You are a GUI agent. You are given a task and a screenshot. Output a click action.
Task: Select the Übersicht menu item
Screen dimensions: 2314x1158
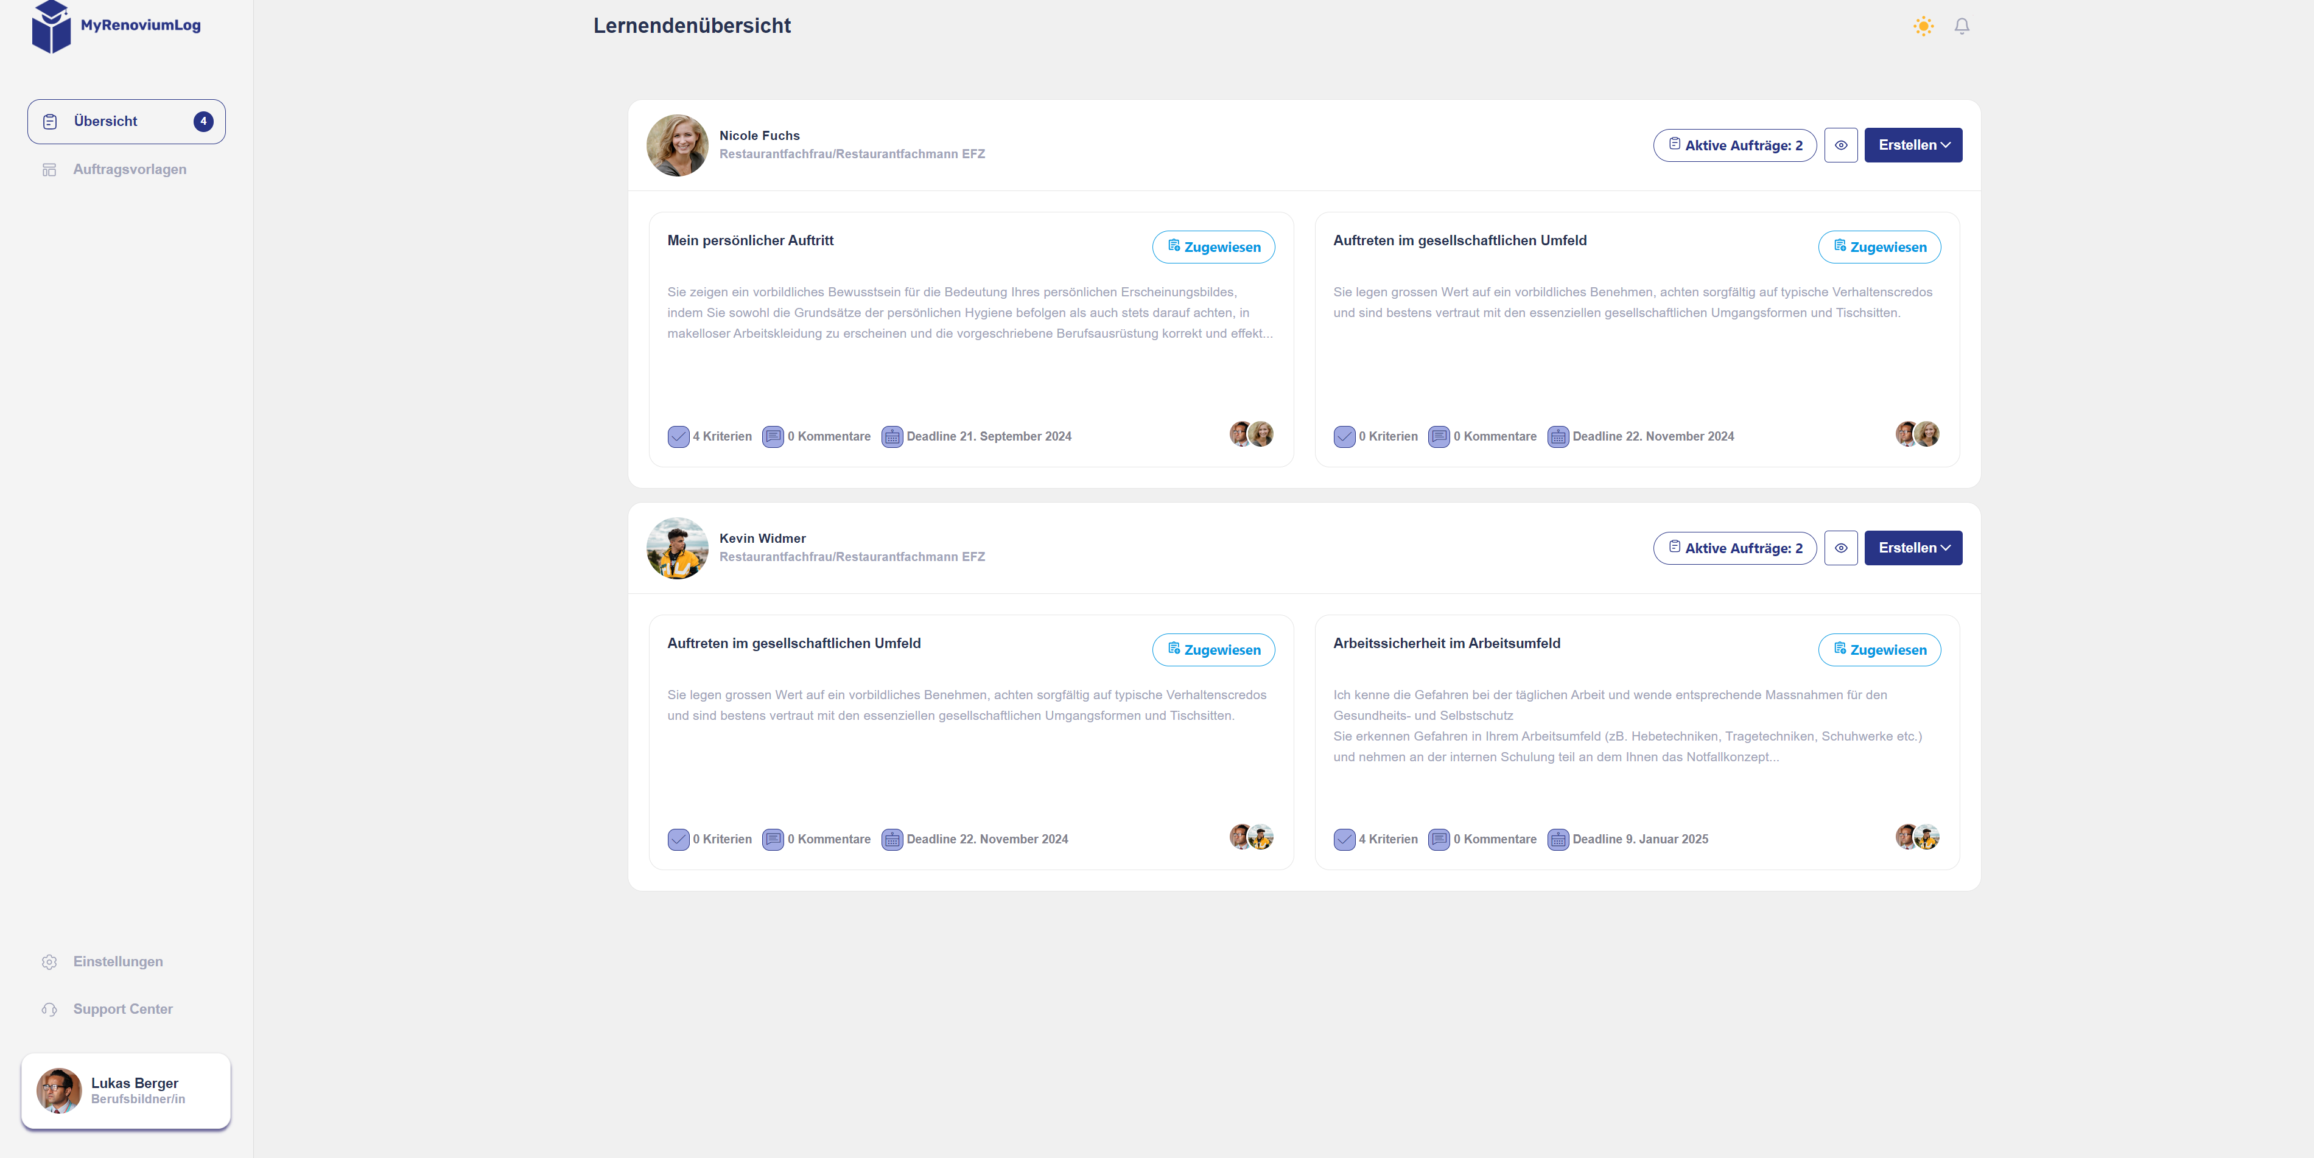(x=126, y=121)
